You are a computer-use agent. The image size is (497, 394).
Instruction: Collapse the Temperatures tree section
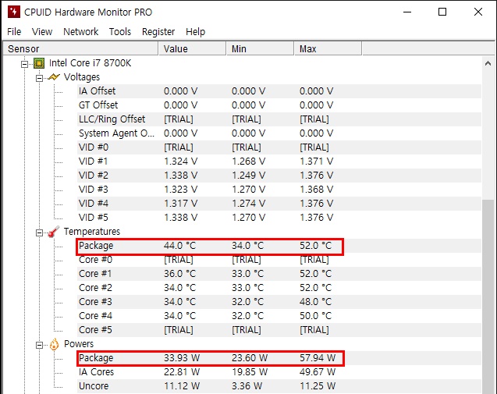click(x=39, y=233)
